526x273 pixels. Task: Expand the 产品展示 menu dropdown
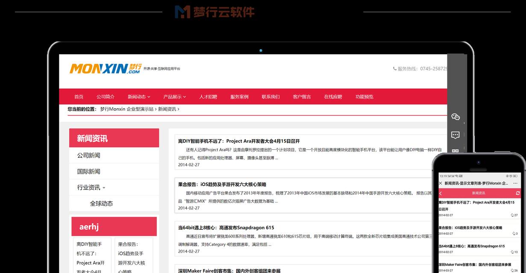[174, 97]
